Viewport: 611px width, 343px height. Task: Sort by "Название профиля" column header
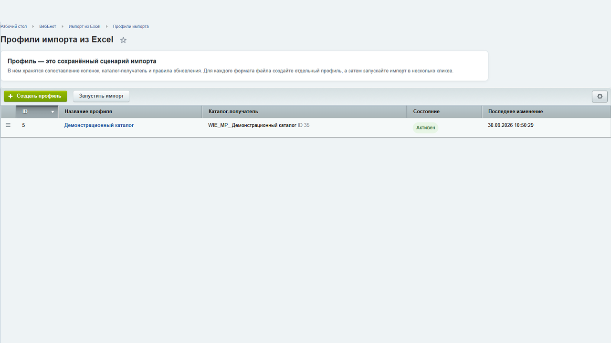[130, 111]
